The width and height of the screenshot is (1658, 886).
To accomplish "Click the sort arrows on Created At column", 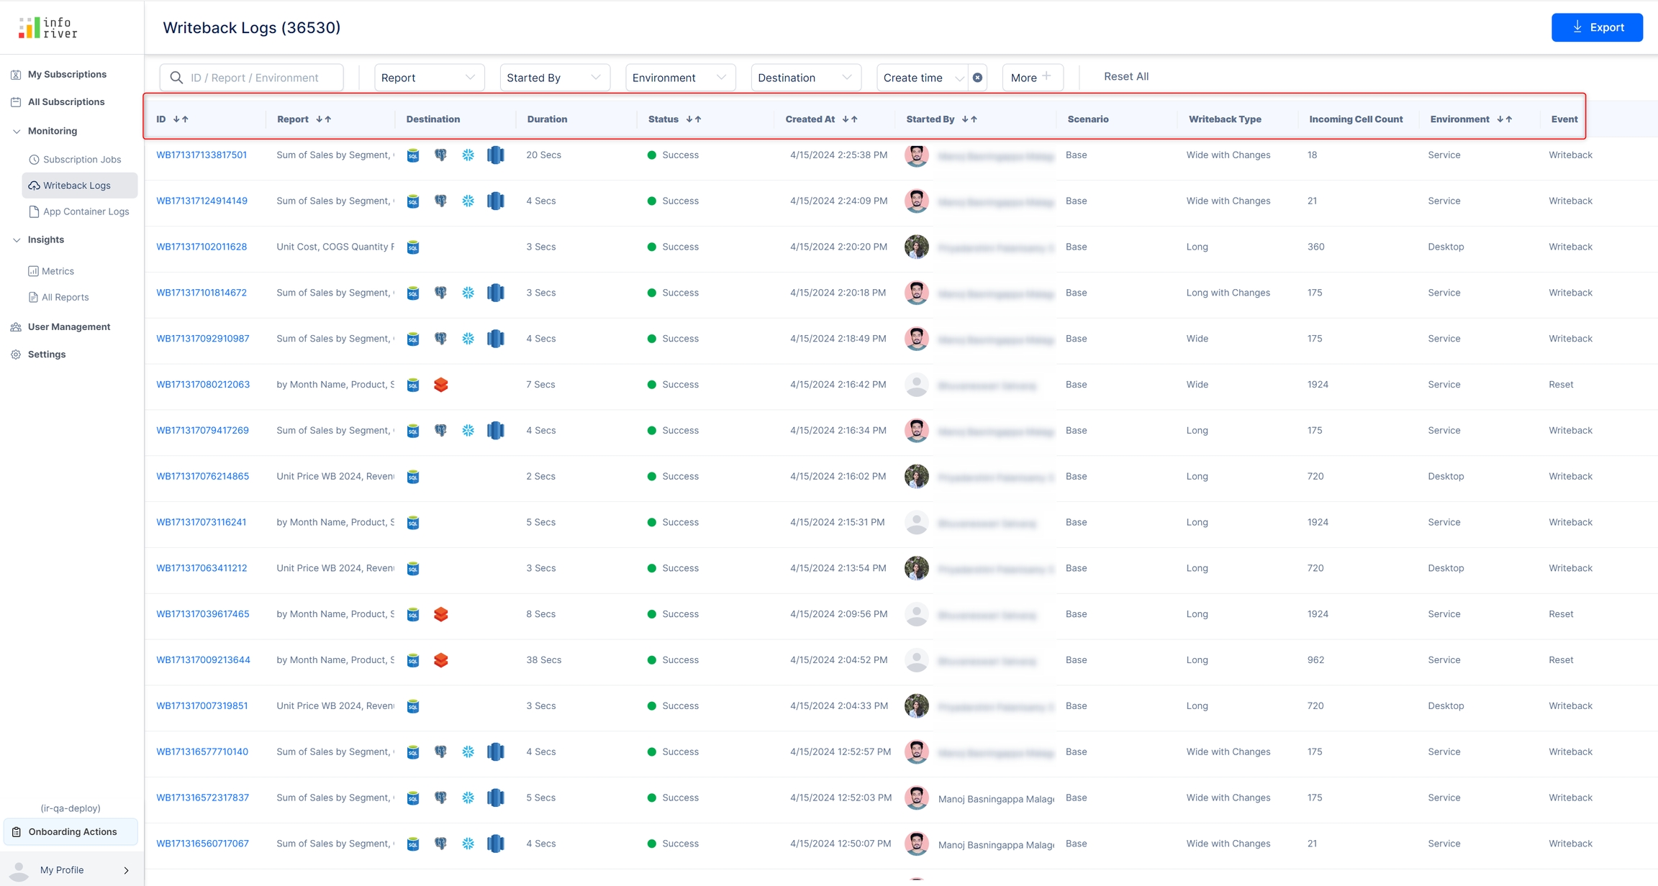I will (850, 119).
